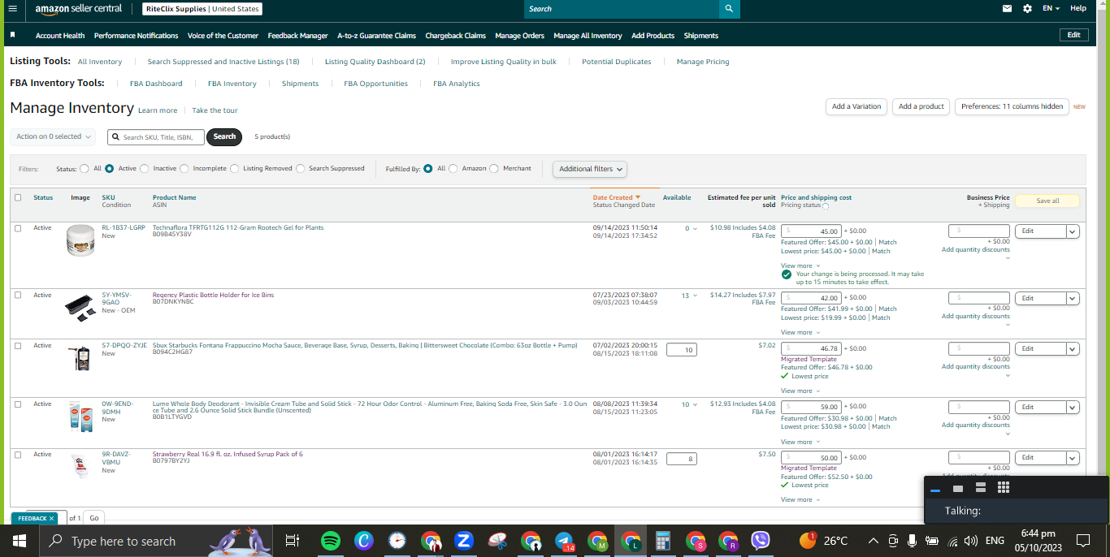
Task: Click the bookmark flag icon
Action: point(13,35)
